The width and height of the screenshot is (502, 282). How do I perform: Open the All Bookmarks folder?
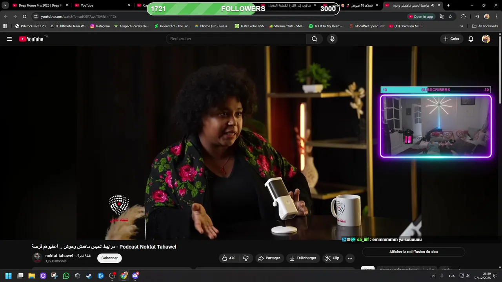pos(485,26)
